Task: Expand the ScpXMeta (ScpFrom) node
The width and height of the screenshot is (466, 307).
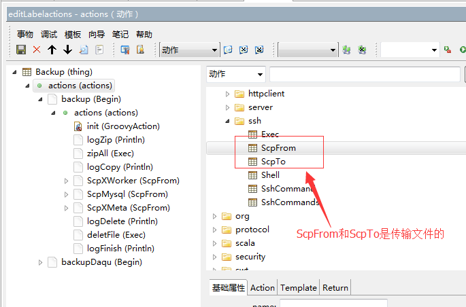Action: [66, 209]
